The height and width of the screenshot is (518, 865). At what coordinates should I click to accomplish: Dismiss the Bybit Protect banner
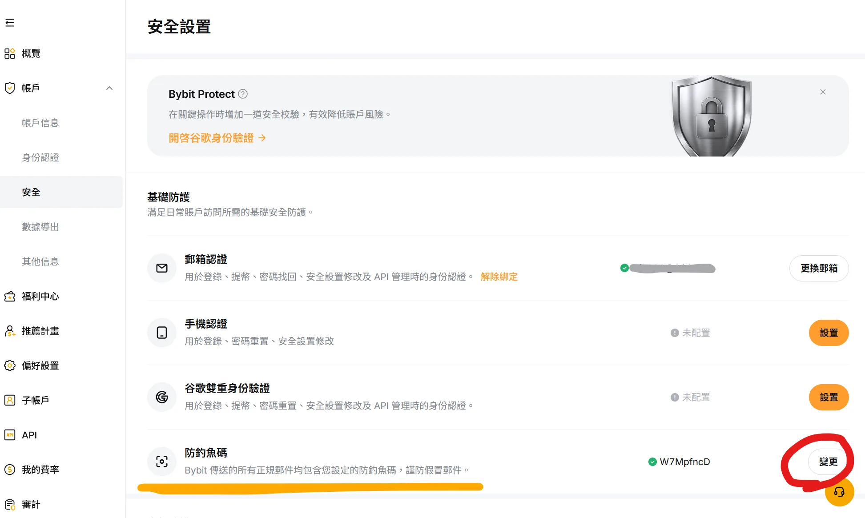tap(823, 92)
